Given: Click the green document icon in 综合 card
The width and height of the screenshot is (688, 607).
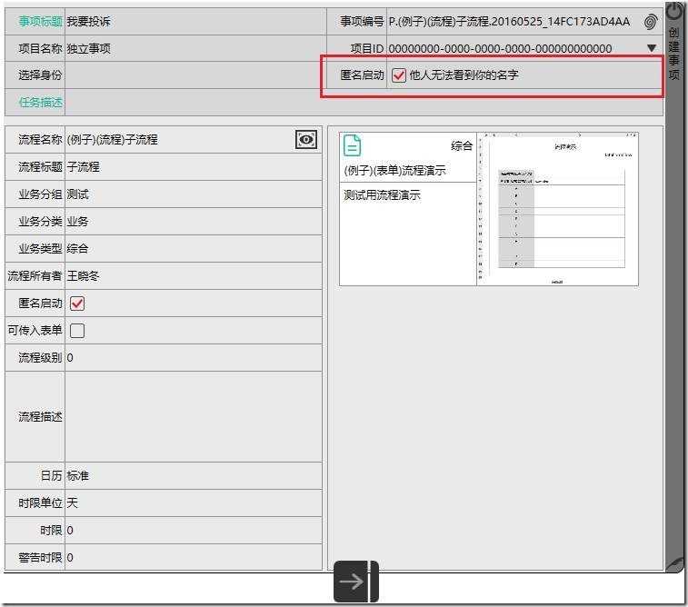Looking at the screenshot, I should coord(353,145).
